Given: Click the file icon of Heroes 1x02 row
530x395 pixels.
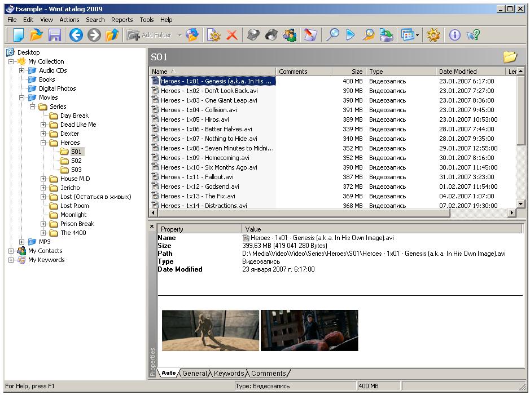Looking at the screenshot, I should 155,90.
